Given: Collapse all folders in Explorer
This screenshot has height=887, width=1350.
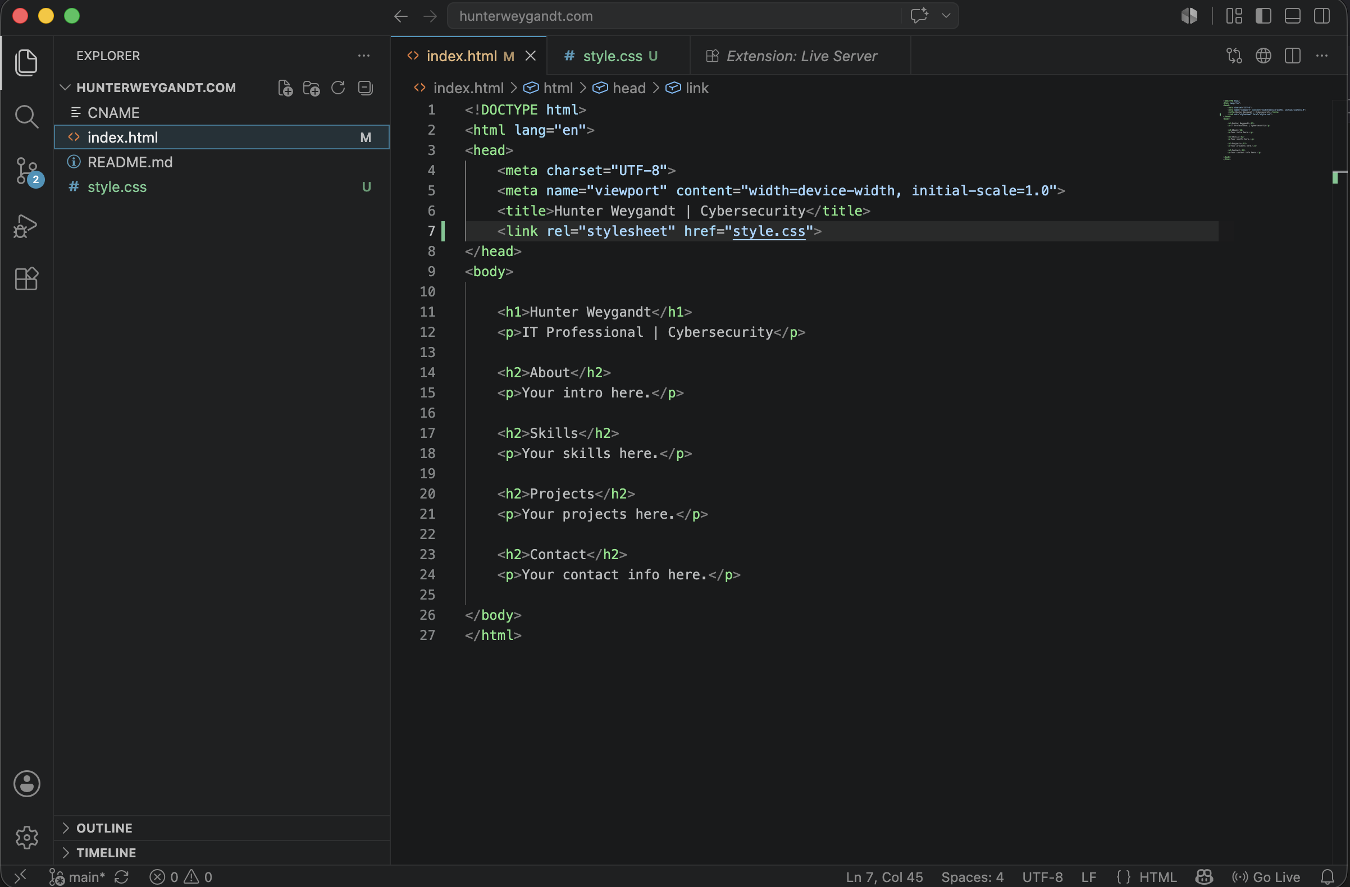Looking at the screenshot, I should pyautogui.click(x=365, y=88).
